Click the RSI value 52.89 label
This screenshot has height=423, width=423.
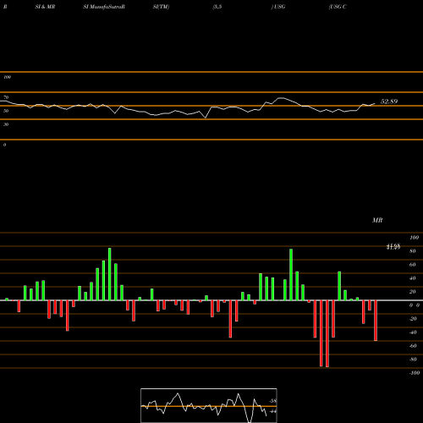click(x=389, y=102)
